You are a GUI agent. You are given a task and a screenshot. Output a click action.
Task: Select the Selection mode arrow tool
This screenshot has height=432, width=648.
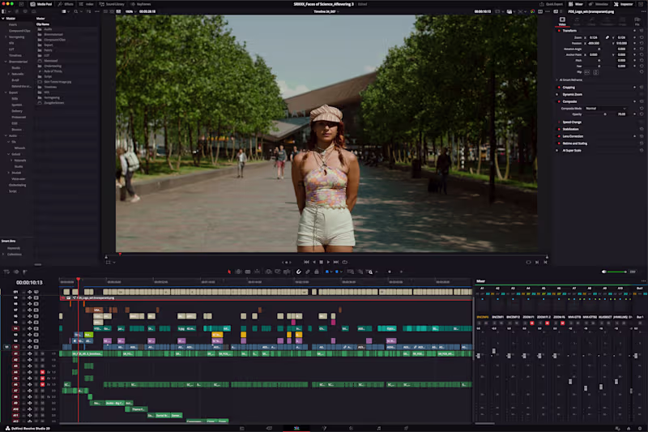tap(229, 272)
